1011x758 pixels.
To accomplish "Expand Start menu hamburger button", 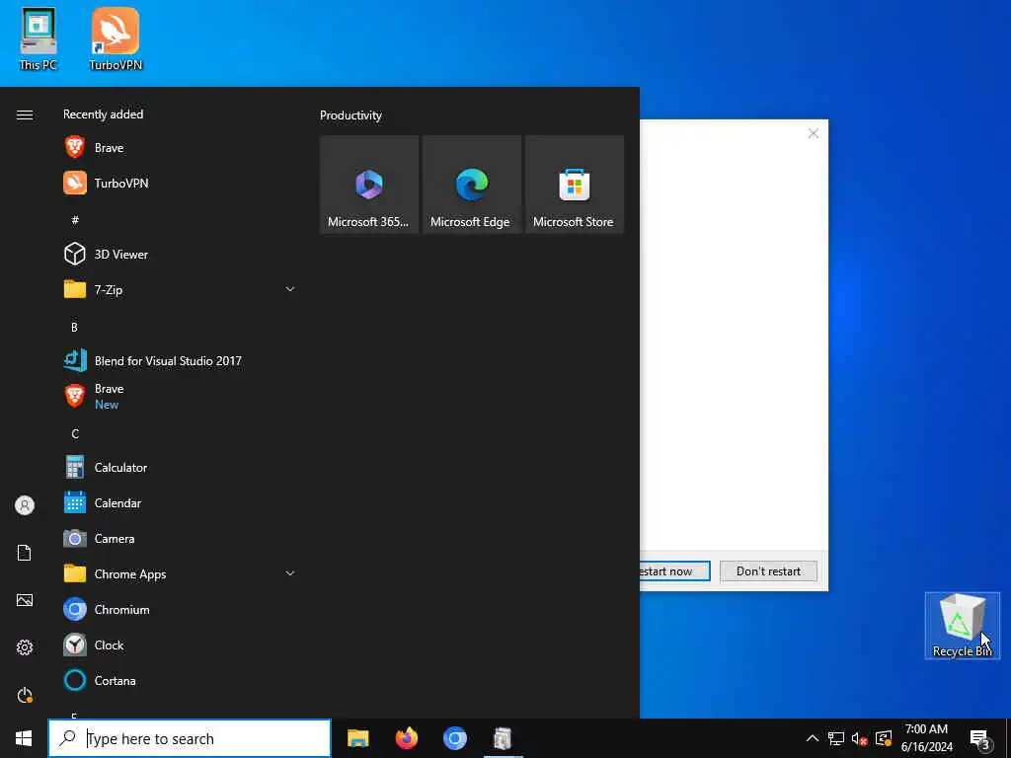I will pos(25,114).
